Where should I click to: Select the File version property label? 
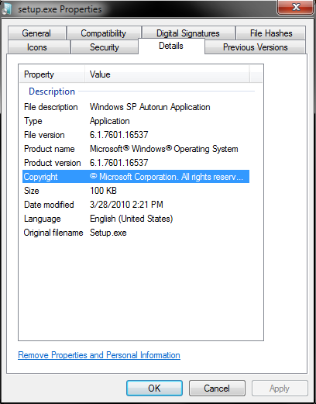point(44,135)
